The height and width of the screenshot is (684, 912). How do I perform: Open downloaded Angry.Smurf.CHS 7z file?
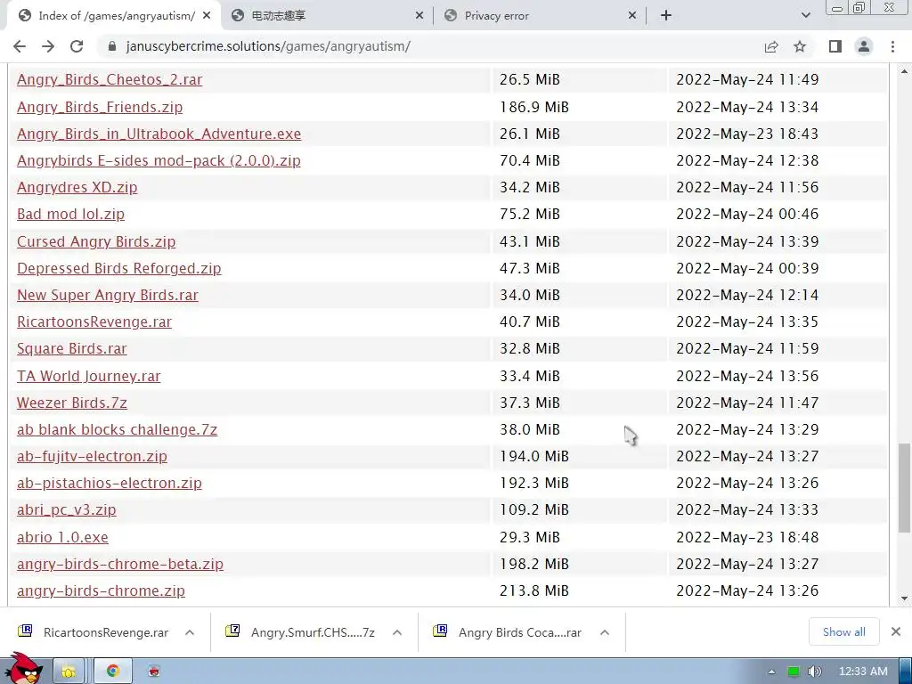[x=303, y=632]
